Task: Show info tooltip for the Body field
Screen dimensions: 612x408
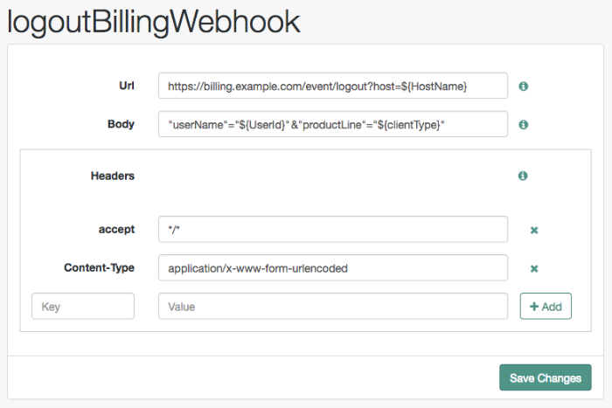Action: [x=524, y=125]
